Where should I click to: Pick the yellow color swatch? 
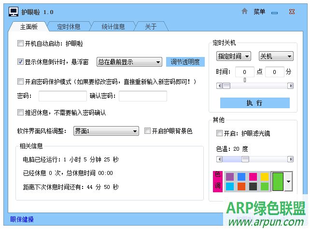coord(265,177)
